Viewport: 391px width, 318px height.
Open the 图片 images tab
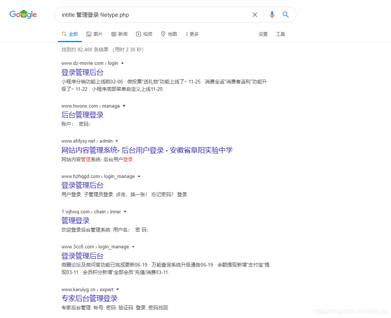(x=94, y=34)
